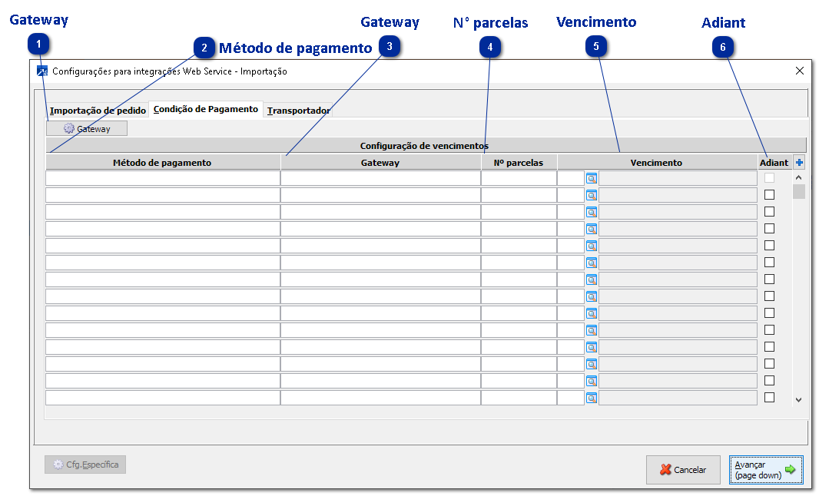The height and width of the screenshot is (496, 819).
Task: Click the blue plus icon to add a row
Action: (x=799, y=162)
